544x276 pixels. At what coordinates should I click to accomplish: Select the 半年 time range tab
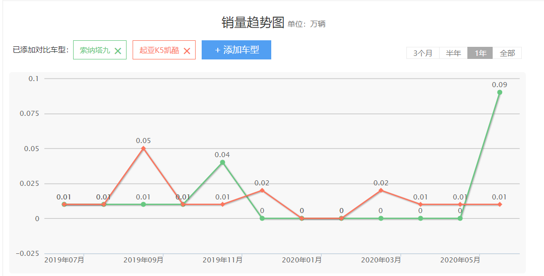453,53
